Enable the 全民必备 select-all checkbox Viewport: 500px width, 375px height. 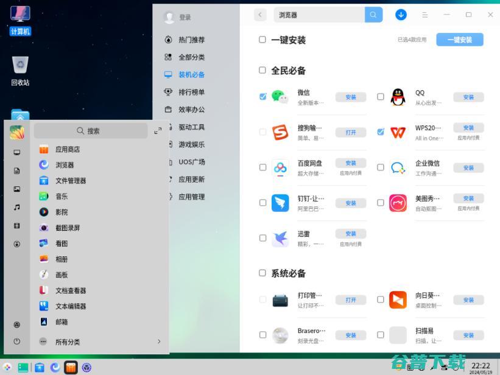pos(262,70)
